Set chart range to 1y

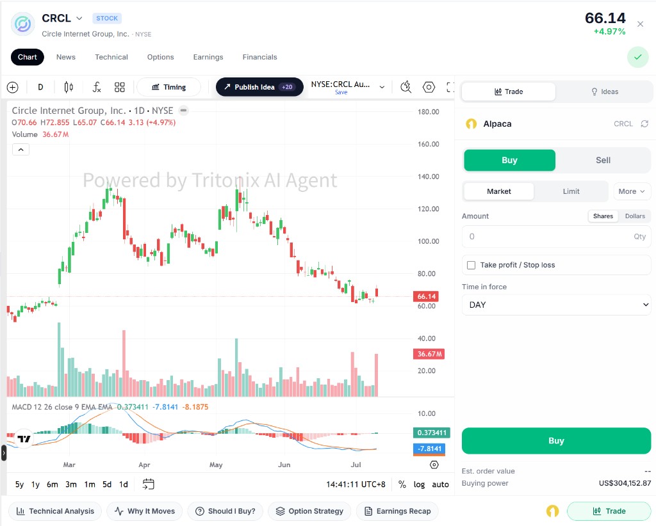[36, 484]
